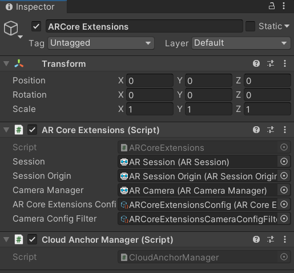Open Transform preset settings icon

[271, 63]
